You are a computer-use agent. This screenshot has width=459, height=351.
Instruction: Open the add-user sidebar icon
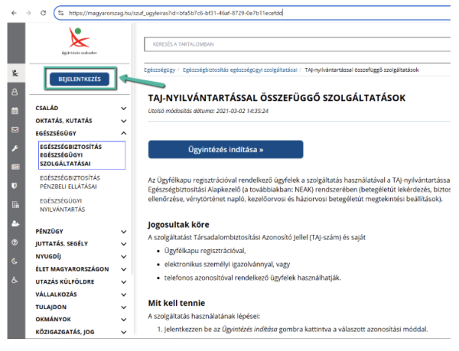click(x=15, y=223)
